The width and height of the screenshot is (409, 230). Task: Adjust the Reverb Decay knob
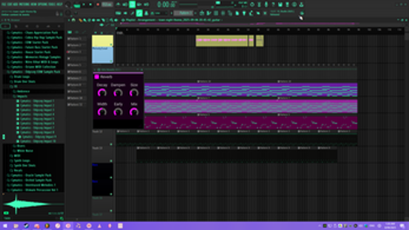click(102, 93)
